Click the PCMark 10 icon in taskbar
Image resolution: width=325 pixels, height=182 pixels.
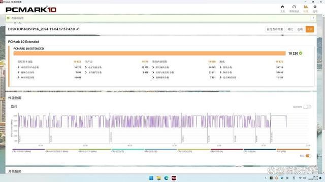coord(174,178)
